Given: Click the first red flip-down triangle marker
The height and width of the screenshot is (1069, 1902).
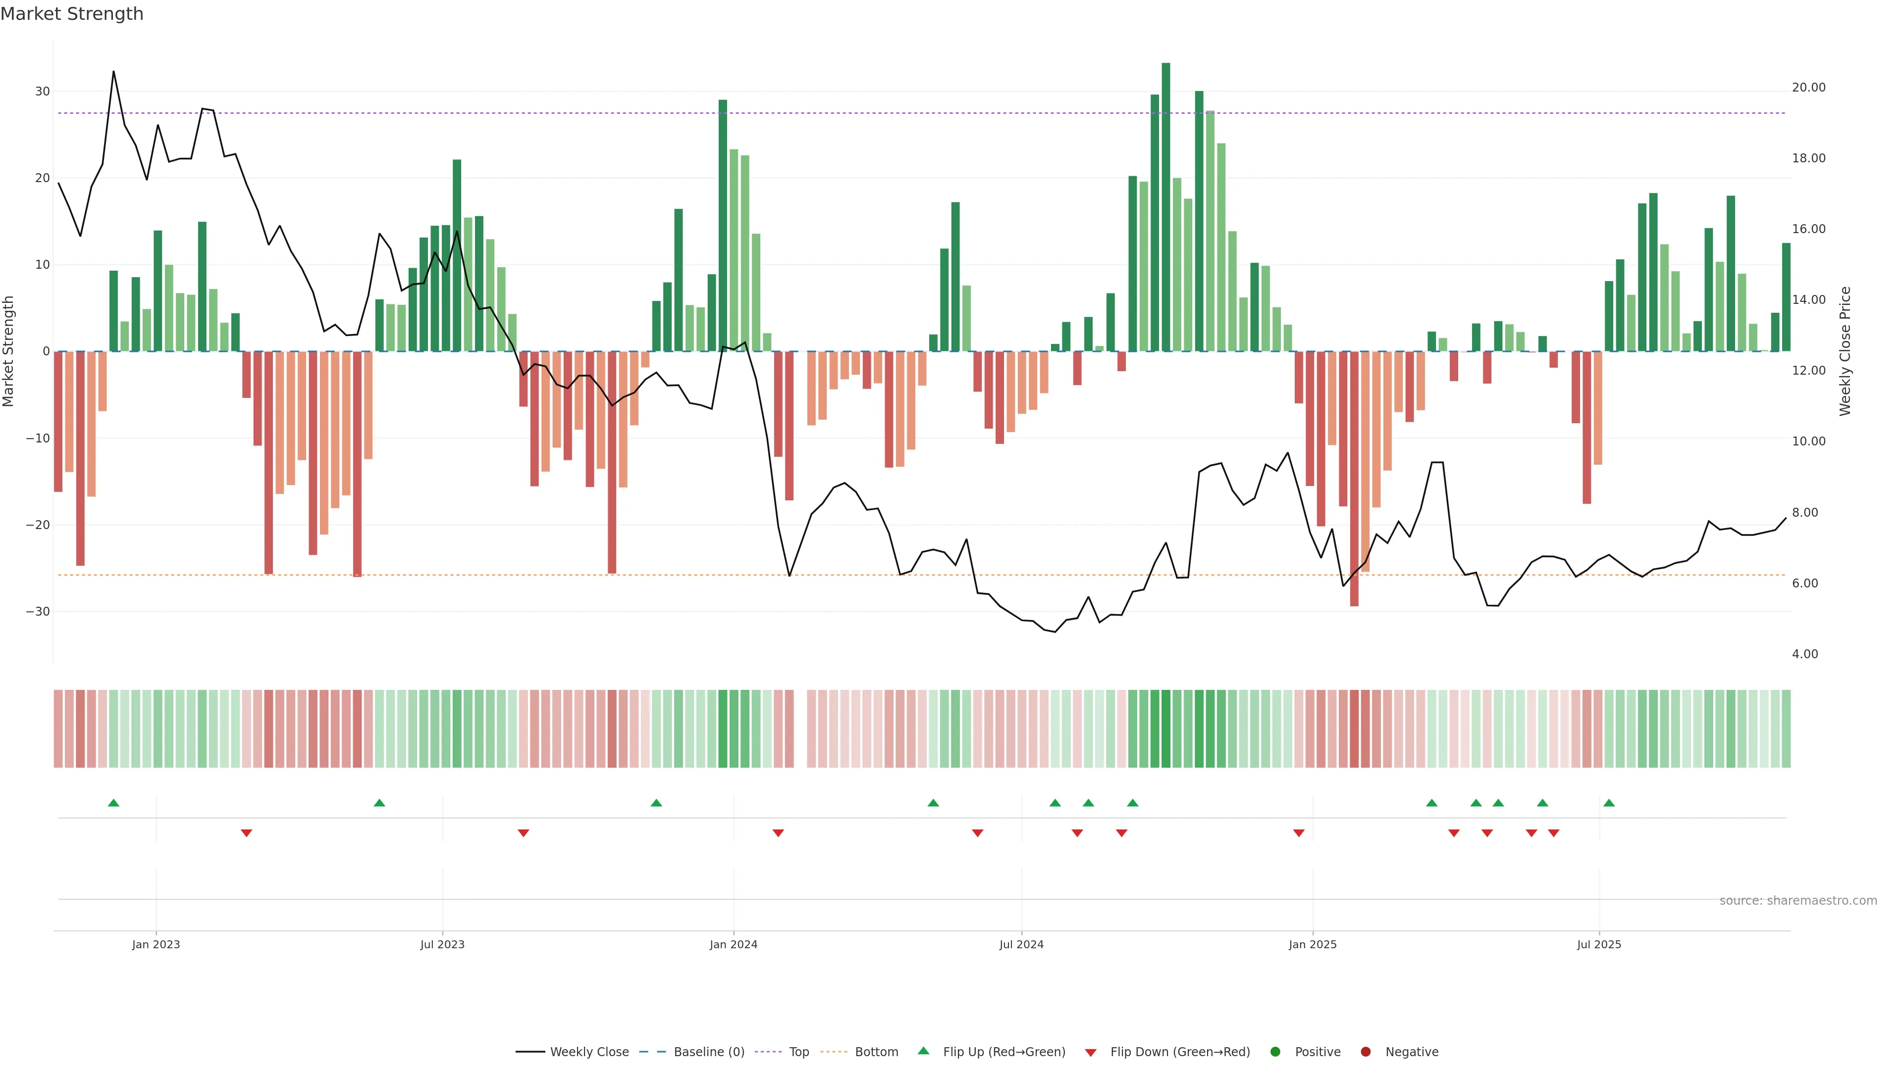Looking at the screenshot, I should click(247, 833).
